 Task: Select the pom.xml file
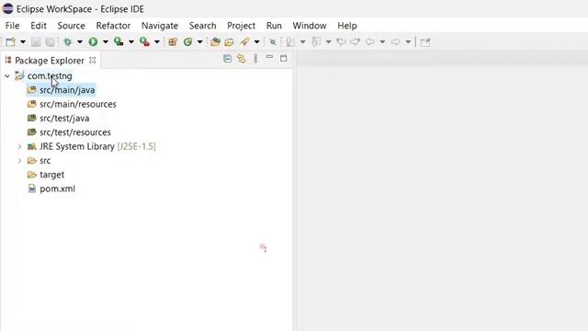click(57, 189)
